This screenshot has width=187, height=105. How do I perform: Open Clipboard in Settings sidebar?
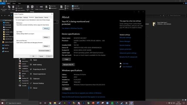click(x=35, y=79)
